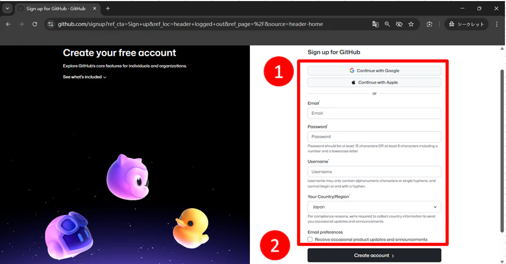
Task: Click the scrollbar up arrow
Action: 502,49
